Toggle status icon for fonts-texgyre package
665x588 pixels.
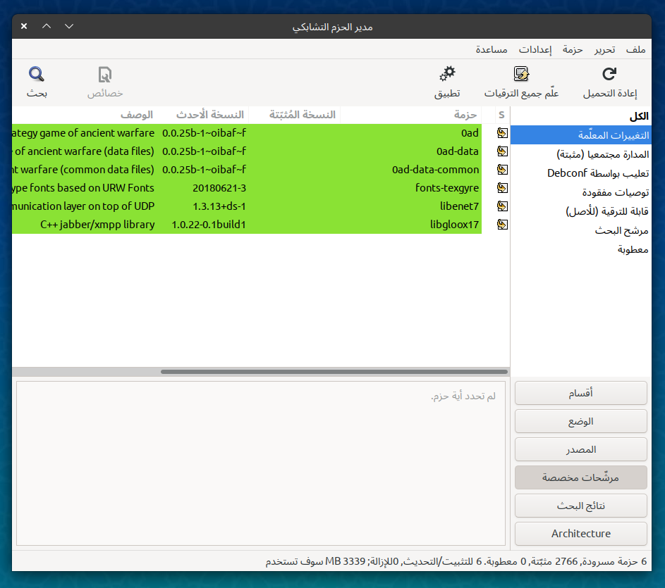(502, 188)
